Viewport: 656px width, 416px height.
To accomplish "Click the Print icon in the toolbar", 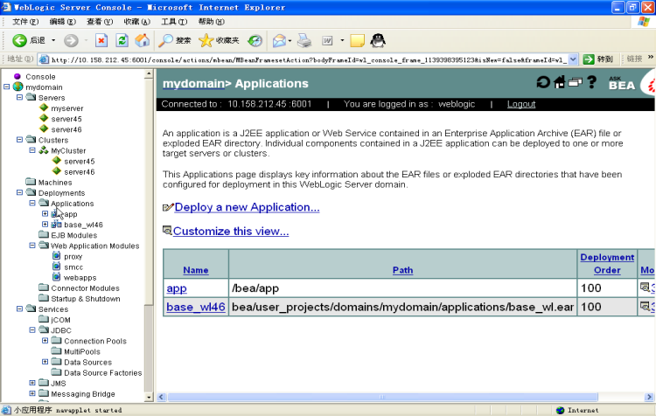I will (x=304, y=40).
